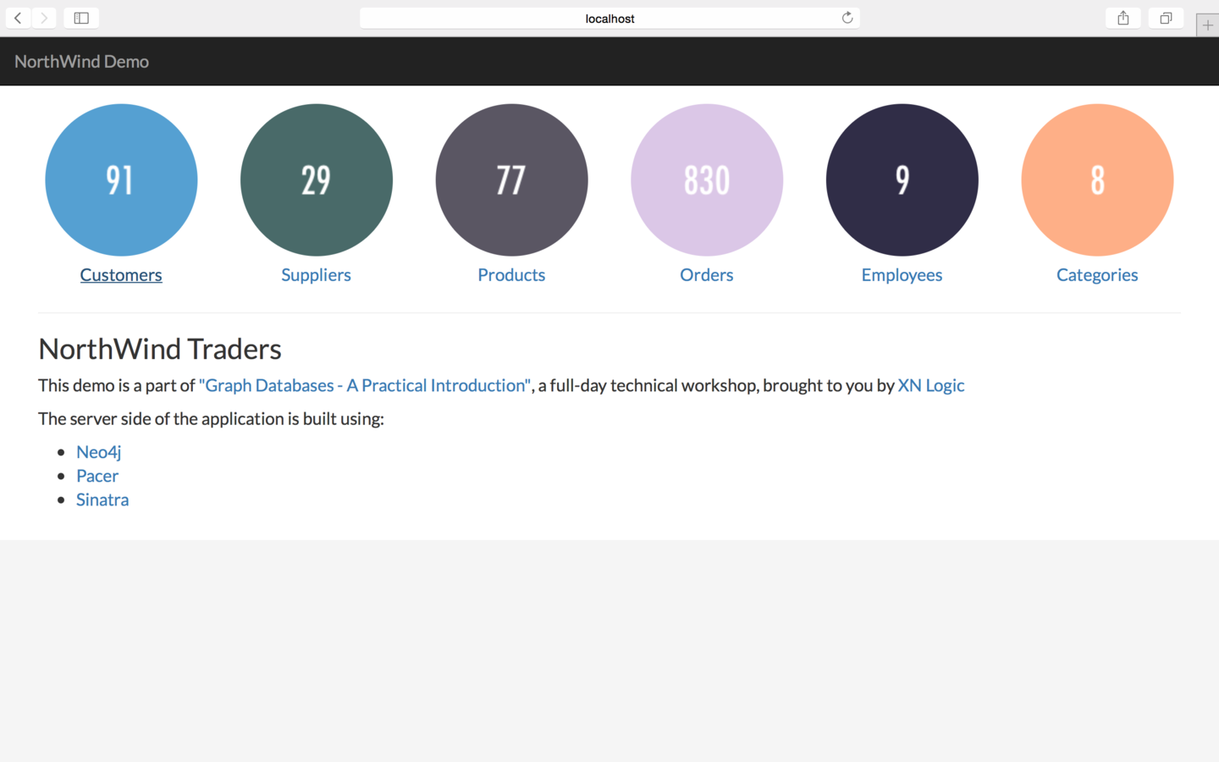Show all tabs overview icon
Screen dimensions: 1219x762
(x=1166, y=18)
